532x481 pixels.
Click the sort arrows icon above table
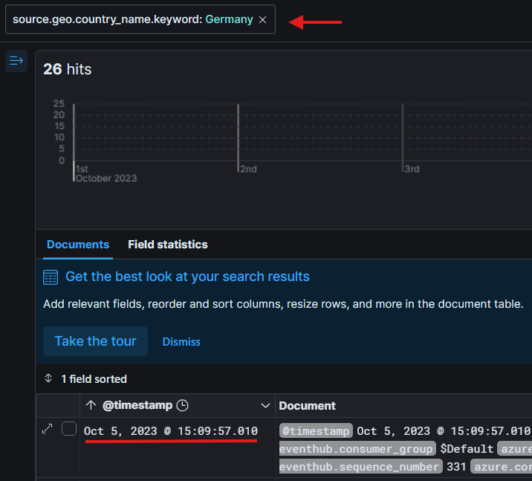coord(49,379)
